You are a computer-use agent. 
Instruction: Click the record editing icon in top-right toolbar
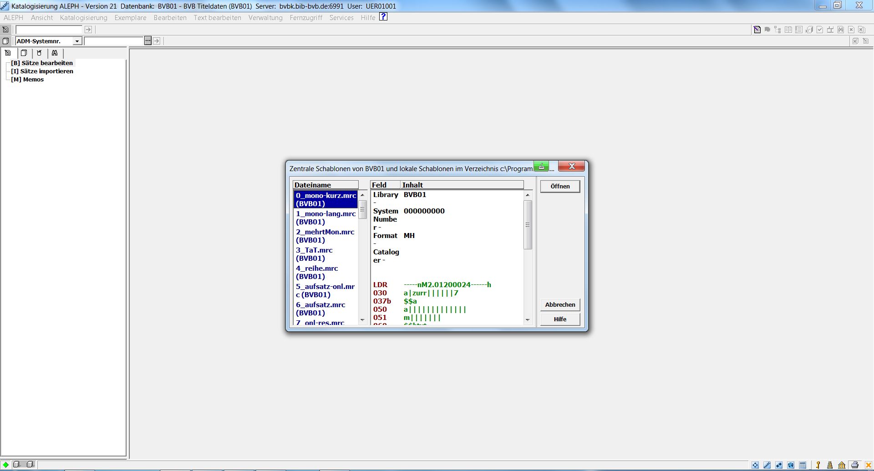(757, 30)
